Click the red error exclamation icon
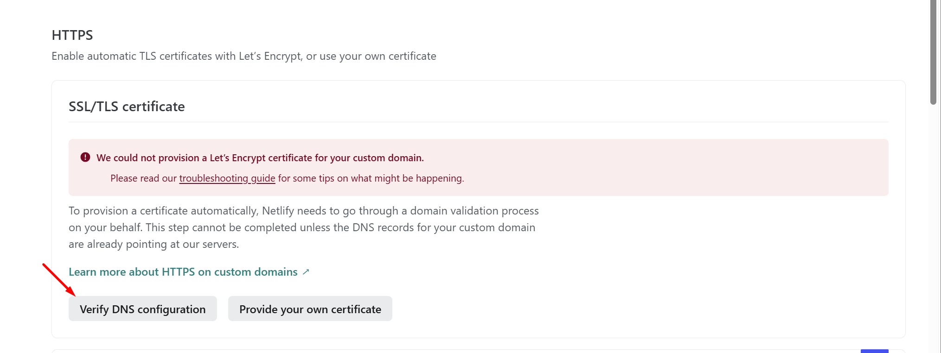Screen dimensions: 941x353 (x=85, y=158)
